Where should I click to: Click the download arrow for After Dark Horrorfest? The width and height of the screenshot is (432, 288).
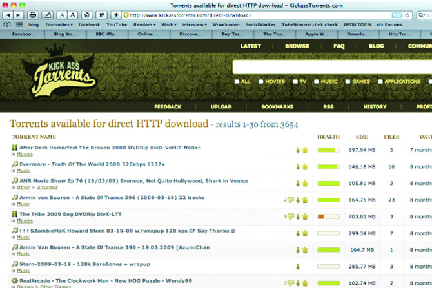[298, 150]
